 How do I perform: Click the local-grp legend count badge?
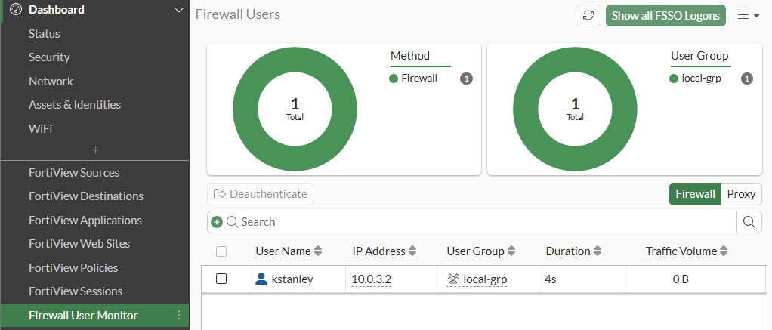(746, 79)
